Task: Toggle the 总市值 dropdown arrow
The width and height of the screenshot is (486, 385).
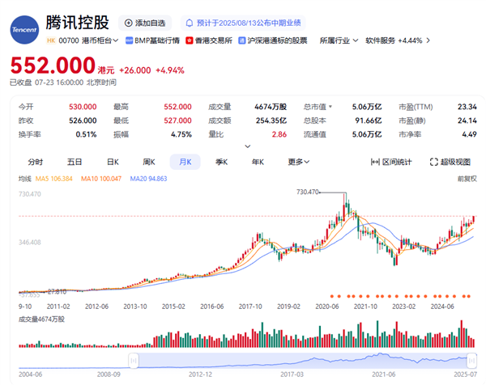Action: pos(330,107)
